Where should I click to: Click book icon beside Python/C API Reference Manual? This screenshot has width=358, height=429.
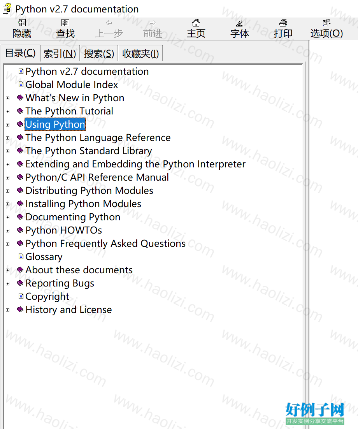tap(20, 177)
